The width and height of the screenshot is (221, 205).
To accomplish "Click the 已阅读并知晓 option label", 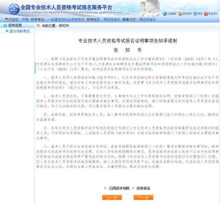I will tap(119, 188).
